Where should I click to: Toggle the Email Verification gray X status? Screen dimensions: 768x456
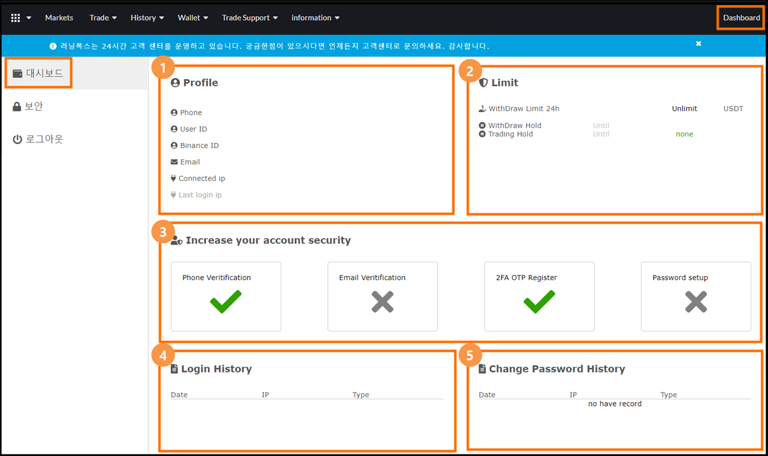(382, 302)
